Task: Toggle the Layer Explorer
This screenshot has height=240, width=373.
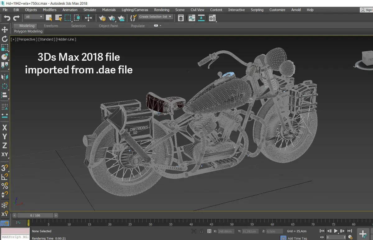Action: tap(181, 18)
